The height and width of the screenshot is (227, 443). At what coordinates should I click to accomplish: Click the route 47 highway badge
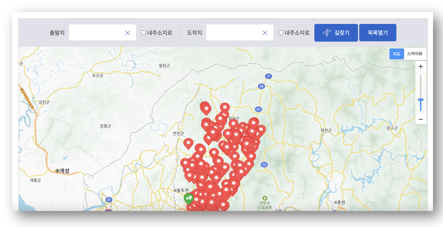tap(258, 109)
